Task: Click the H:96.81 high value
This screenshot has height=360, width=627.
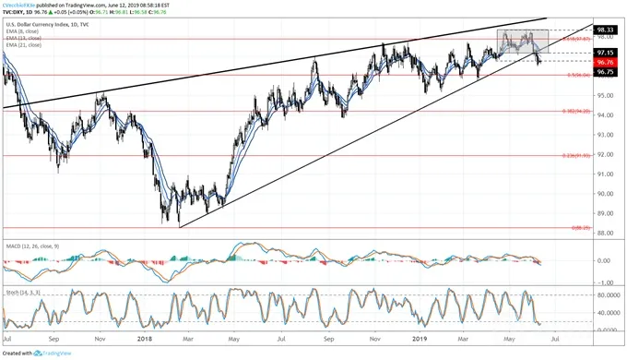Action: click(118, 12)
